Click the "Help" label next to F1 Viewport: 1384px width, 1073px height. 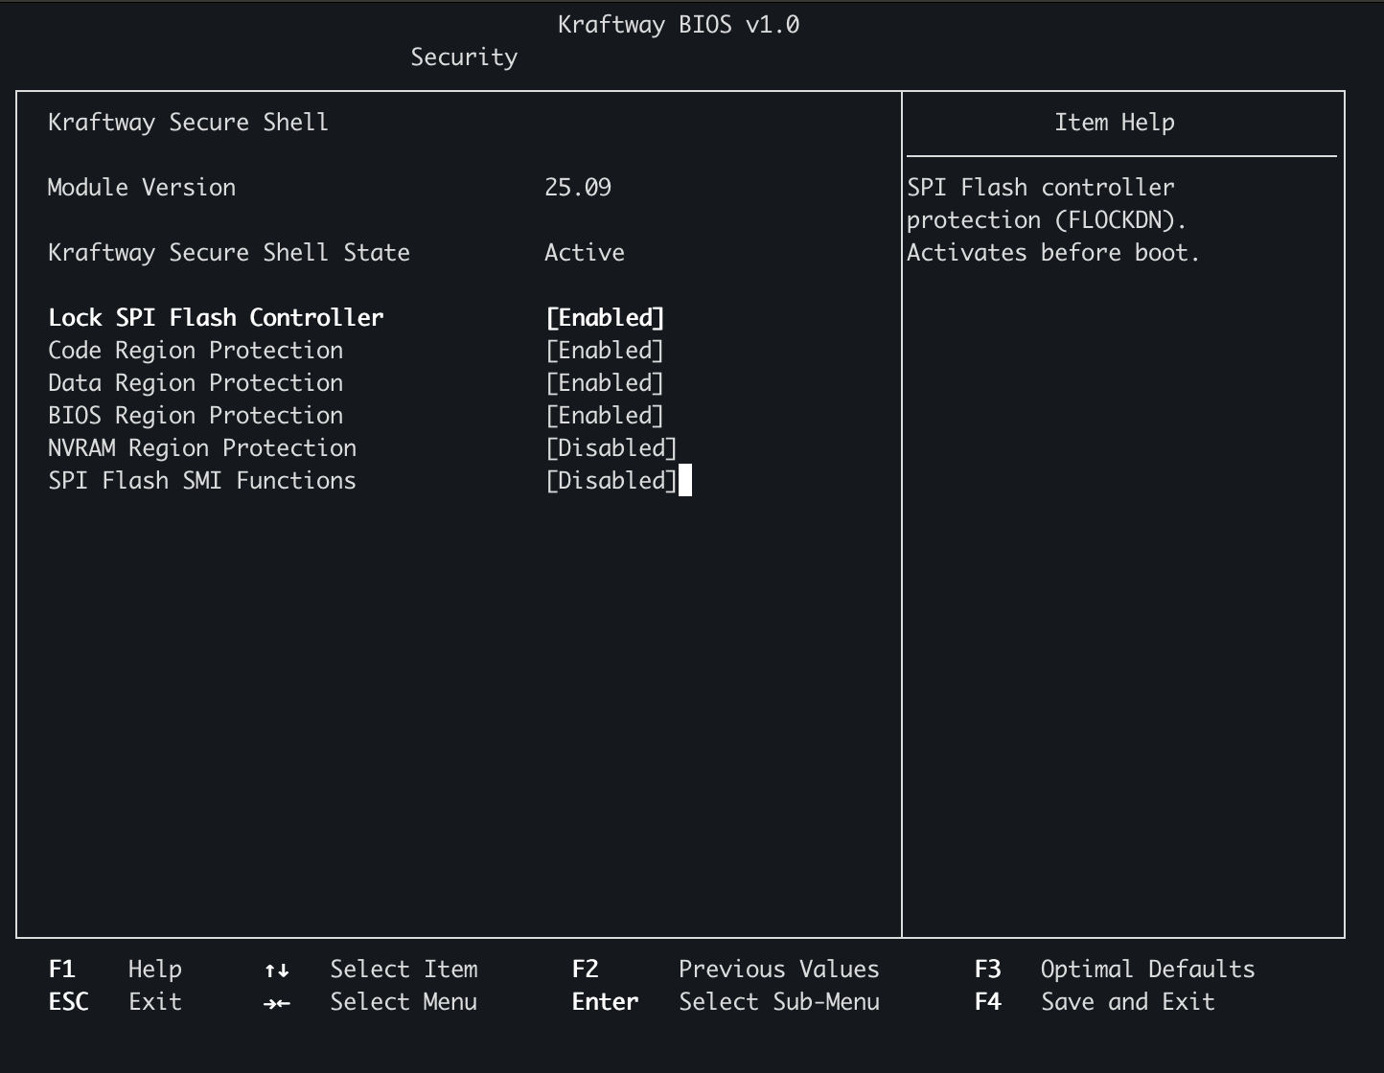click(x=155, y=970)
